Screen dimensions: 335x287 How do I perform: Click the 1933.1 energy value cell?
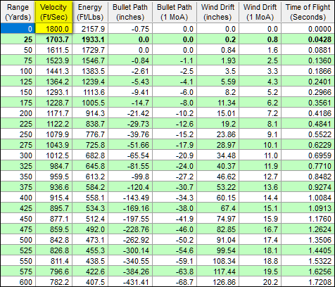click(90, 39)
